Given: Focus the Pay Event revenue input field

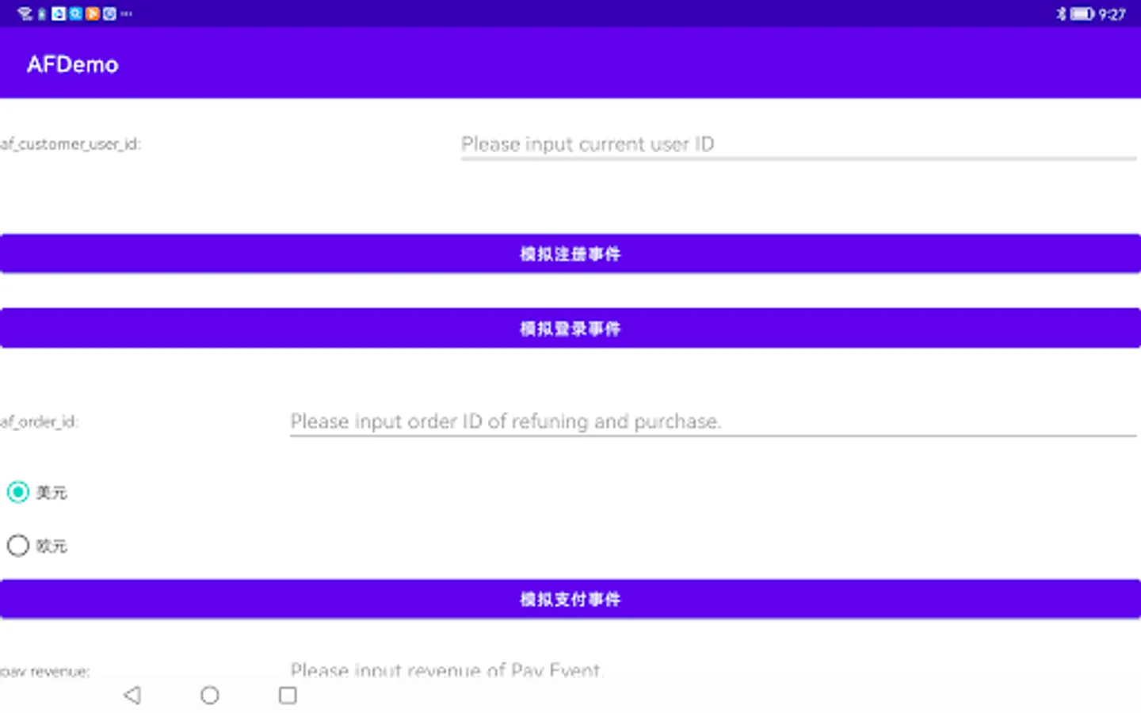Looking at the screenshot, I should [712, 669].
